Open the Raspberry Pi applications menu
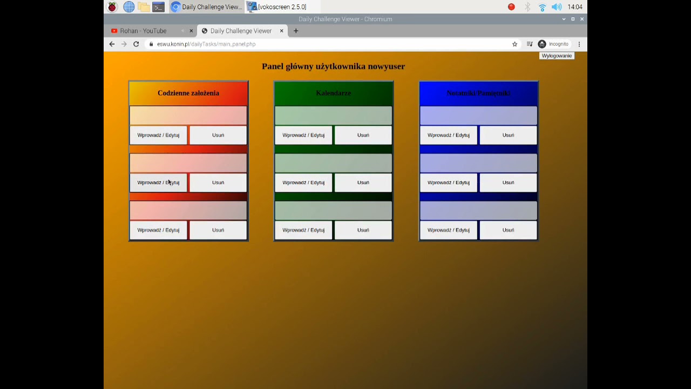 point(112,7)
